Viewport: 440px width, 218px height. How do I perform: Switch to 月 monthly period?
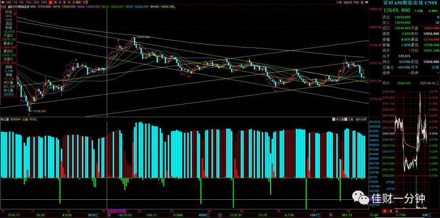60,2
